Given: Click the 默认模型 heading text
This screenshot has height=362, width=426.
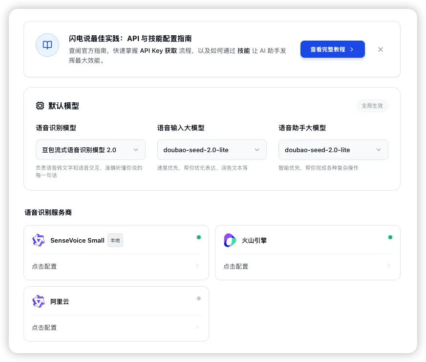Looking at the screenshot, I should coord(64,106).
